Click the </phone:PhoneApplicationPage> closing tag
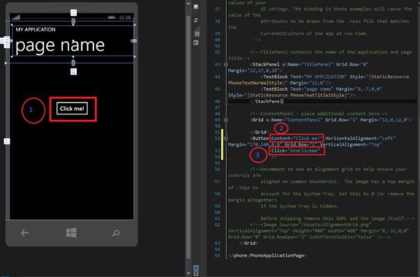 [x=267, y=255]
